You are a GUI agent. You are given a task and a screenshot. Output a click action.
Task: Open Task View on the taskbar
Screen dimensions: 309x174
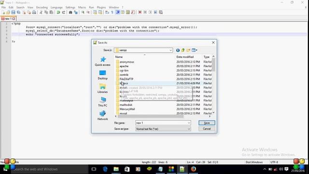pyautogui.click(x=94, y=169)
